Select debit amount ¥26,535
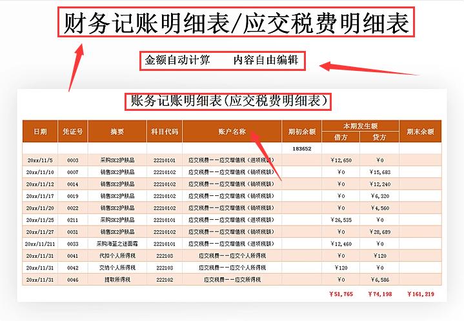The height and width of the screenshot is (321, 464). tap(341, 220)
